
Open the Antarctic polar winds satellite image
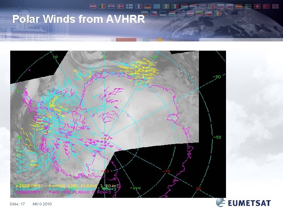coord(118,124)
